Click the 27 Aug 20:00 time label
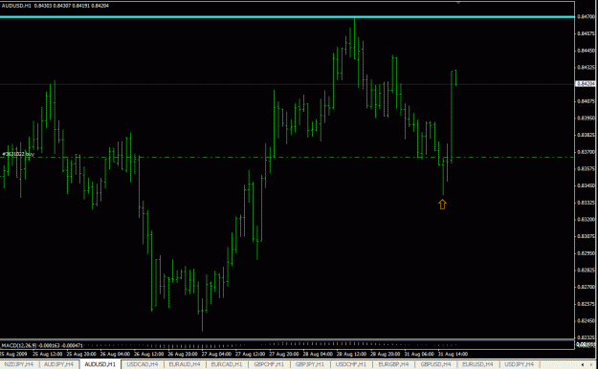 (x=284, y=354)
